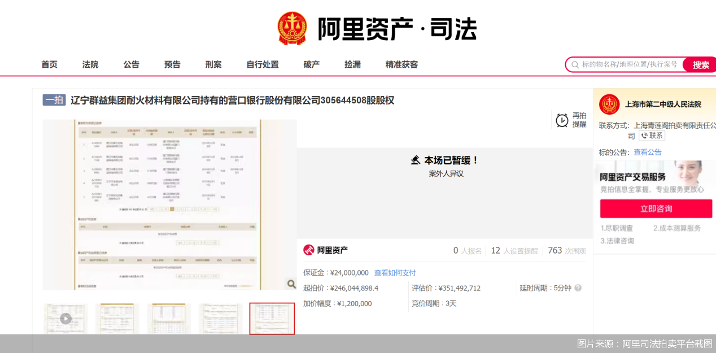Image resolution: width=716 pixels, height=353 pixels.
Task: Open the 捡漏 navigation item
Action: pos(353,64)
